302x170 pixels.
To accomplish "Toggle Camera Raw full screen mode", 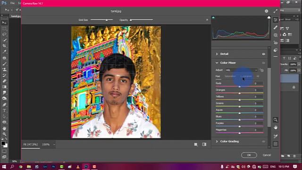I will 276,11.
